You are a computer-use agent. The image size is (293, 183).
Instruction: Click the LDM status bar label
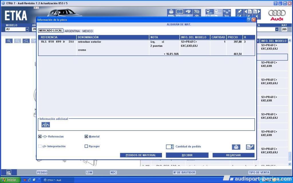[89, 172]
